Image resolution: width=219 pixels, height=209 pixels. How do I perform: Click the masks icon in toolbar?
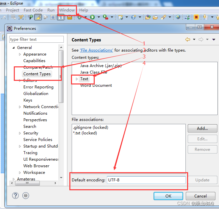click(45, 17)
